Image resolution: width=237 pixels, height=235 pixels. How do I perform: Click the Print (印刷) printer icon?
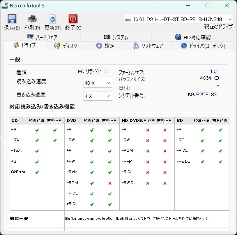click(32, 19)
